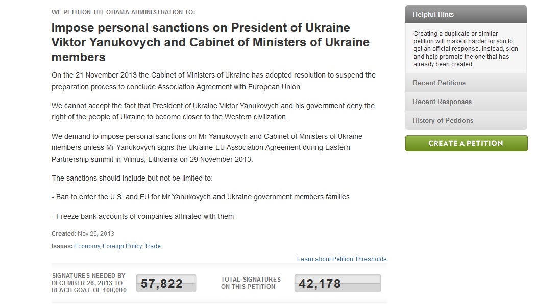Open the Economy issue link
The height and width of the screenshot is (304, 537).
tap(86, 246)
